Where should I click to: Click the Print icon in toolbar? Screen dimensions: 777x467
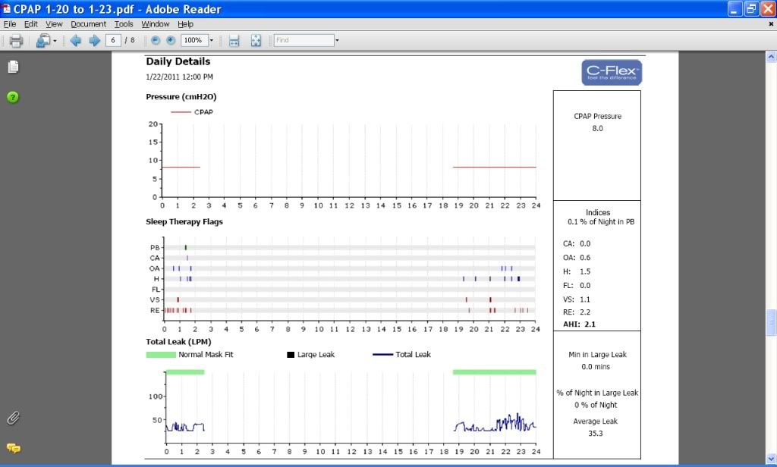point(16,40)
